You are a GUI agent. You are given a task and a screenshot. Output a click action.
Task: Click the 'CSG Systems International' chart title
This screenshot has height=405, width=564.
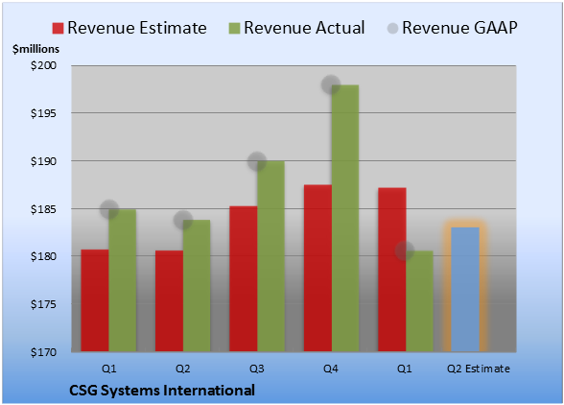[x=162, y=391]
